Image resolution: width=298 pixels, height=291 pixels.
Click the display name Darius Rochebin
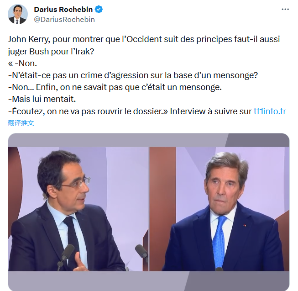pyautogui.click(x=63, y=9)
